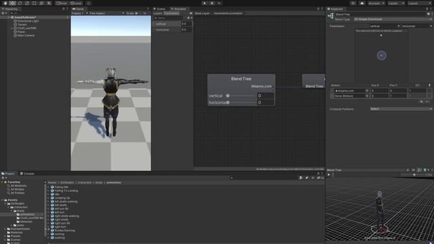
Task: Click the Step button in the top toolbar
Action: (x=219, y=3)
